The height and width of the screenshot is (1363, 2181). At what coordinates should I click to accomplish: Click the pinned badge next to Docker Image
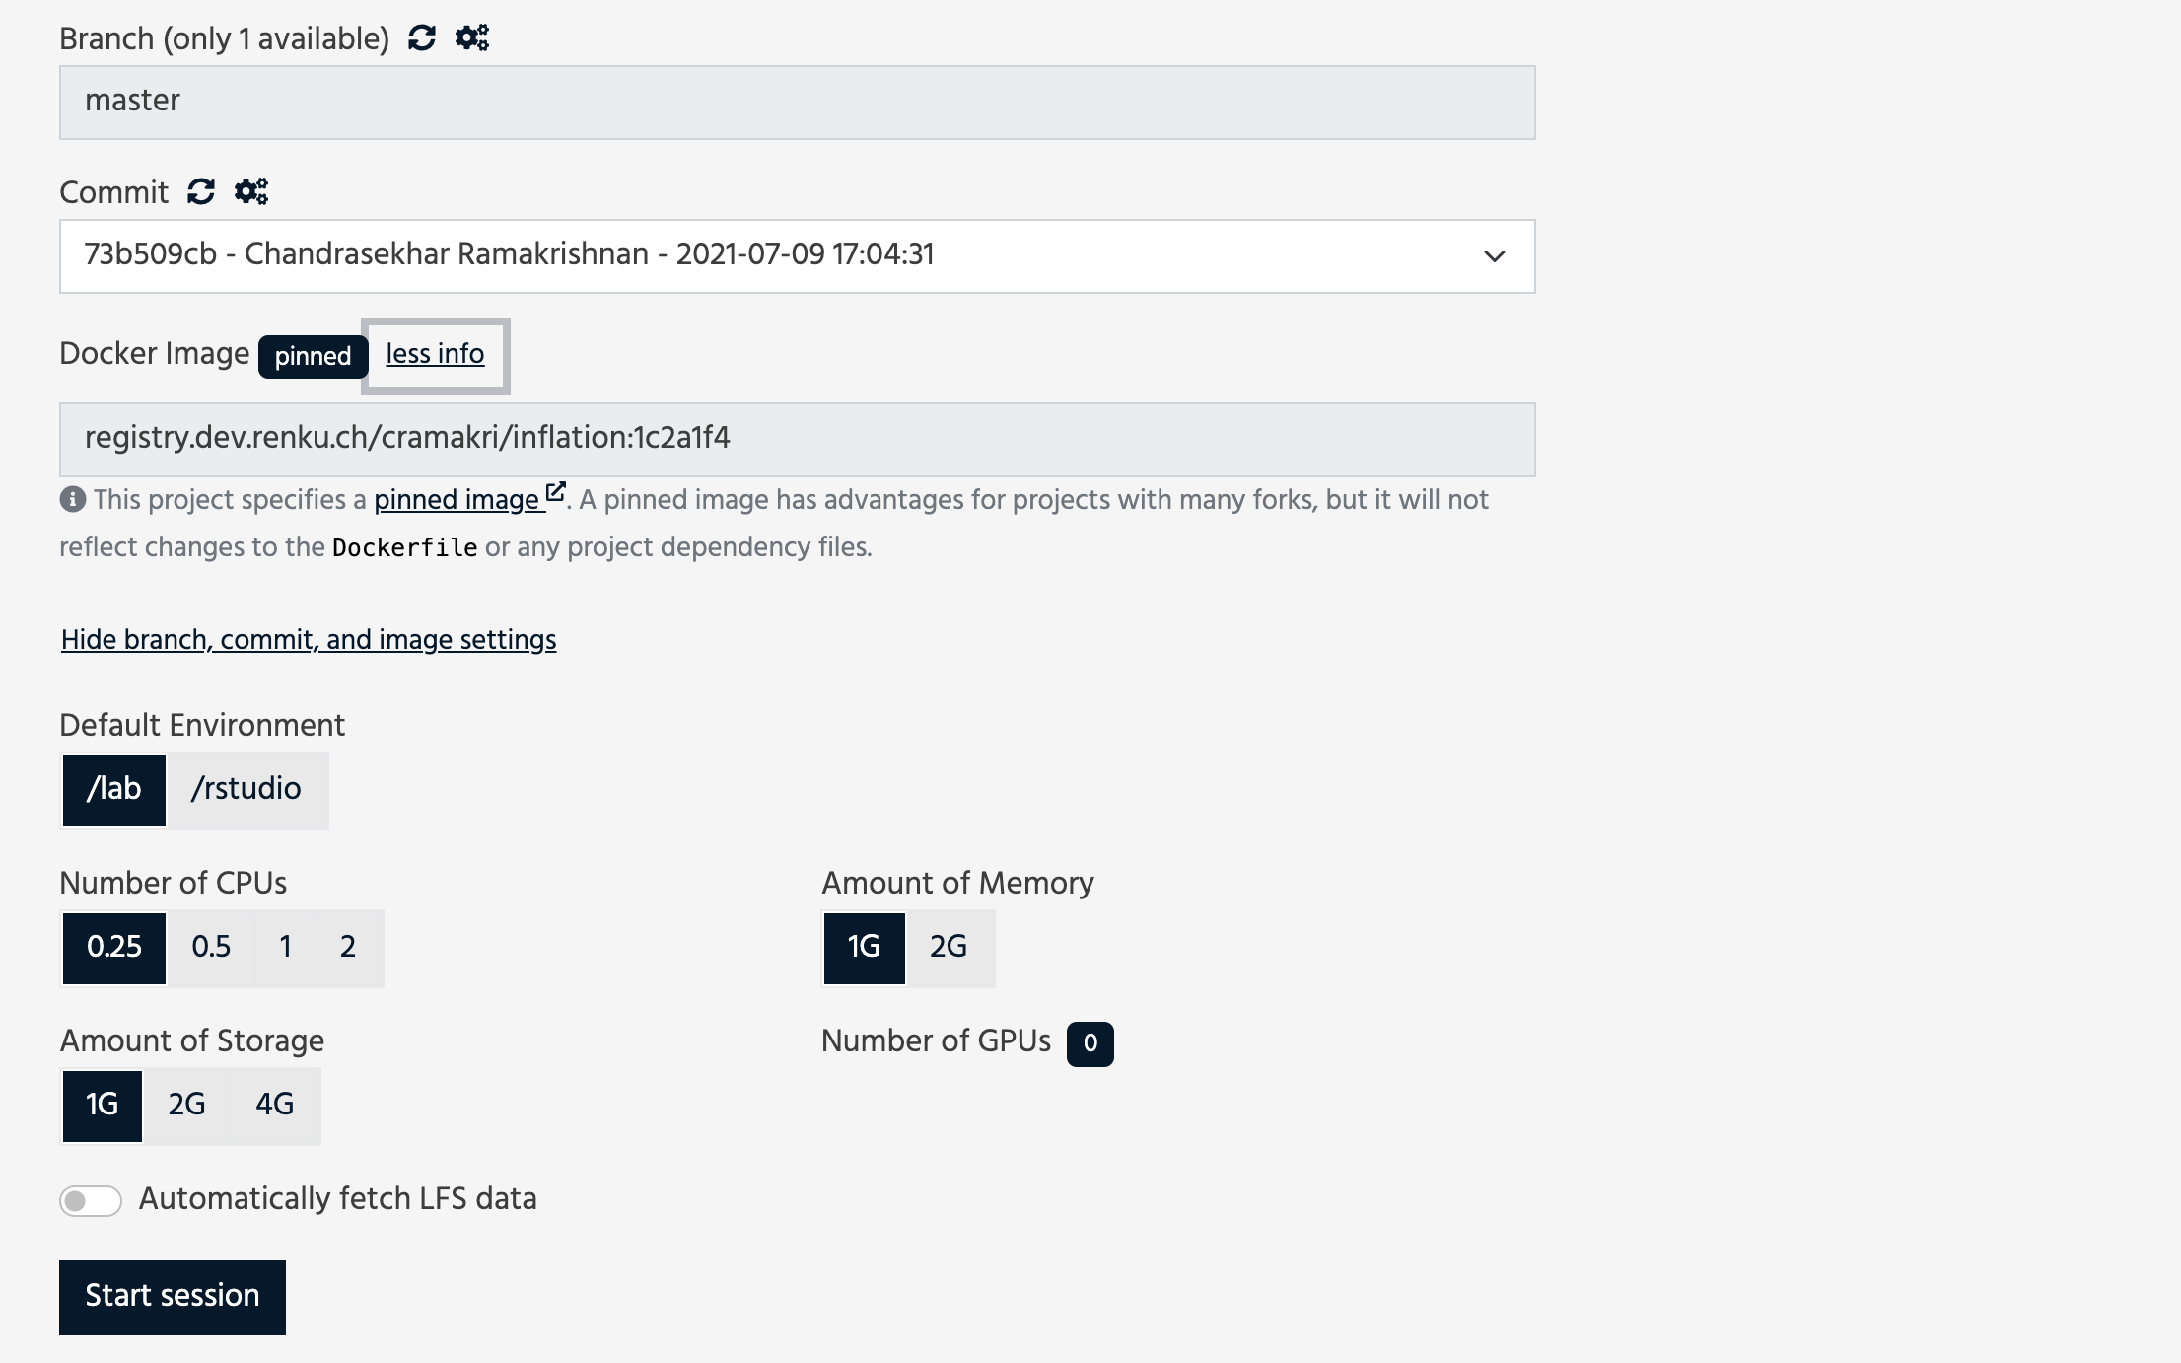(x=312, y=357)
